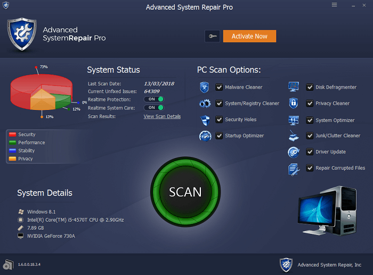Click the Privacy Cleaner padlock icon

[294, 103]
